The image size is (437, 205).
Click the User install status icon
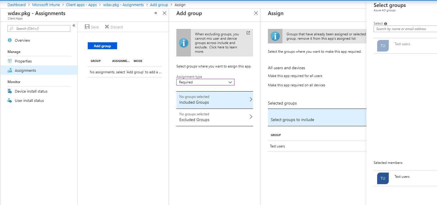click(10, 100)
